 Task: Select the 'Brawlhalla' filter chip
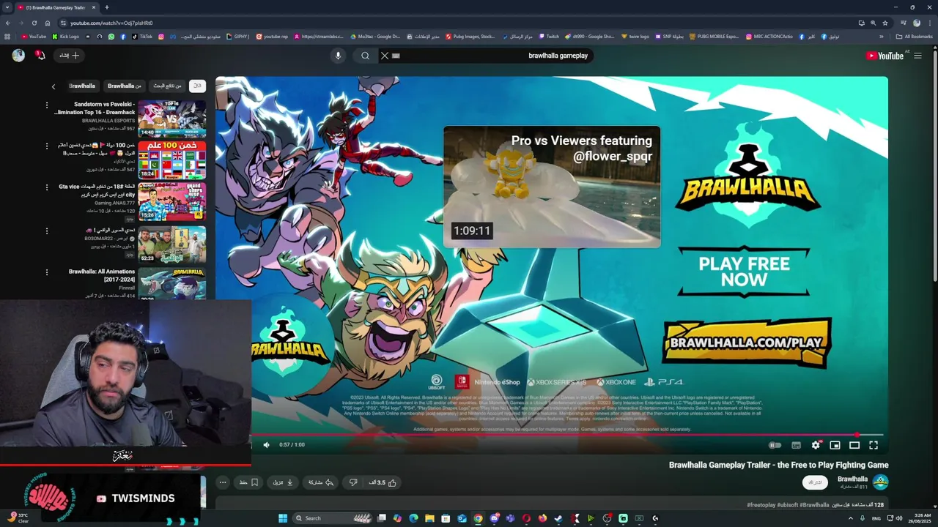click(x=81, y=86)
